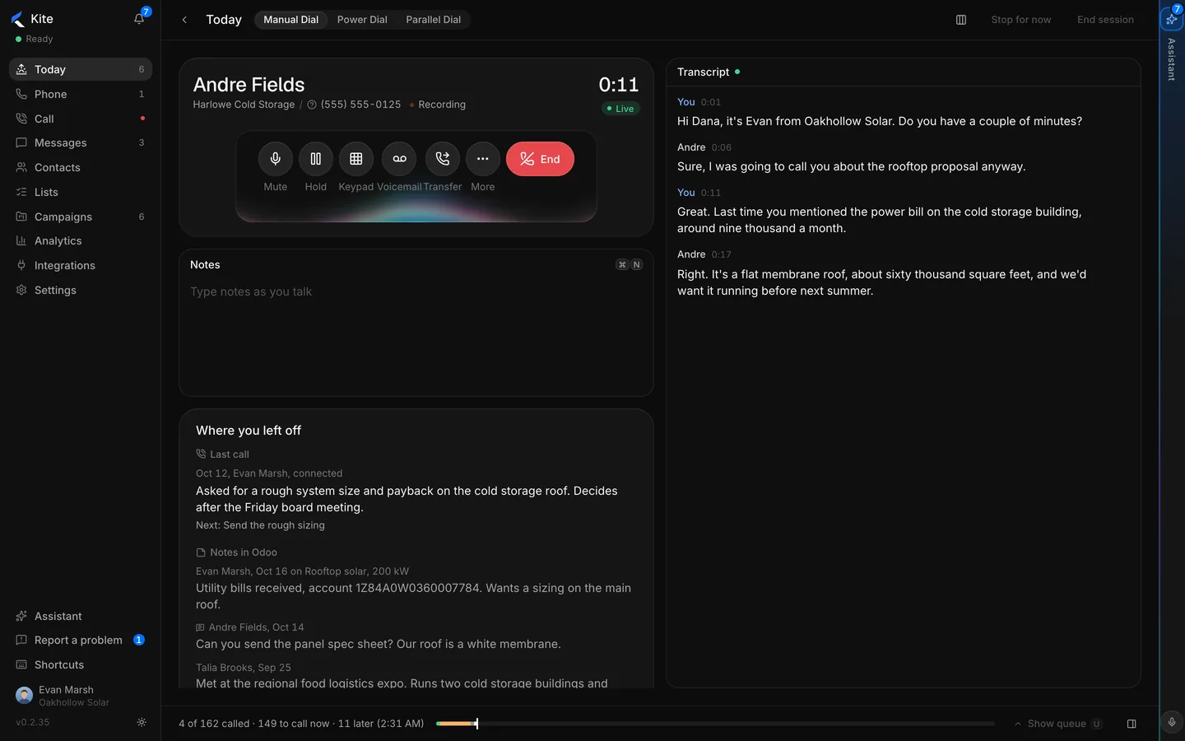Open Contacts page
This screenshot has width=1185, height=741.
81,167
